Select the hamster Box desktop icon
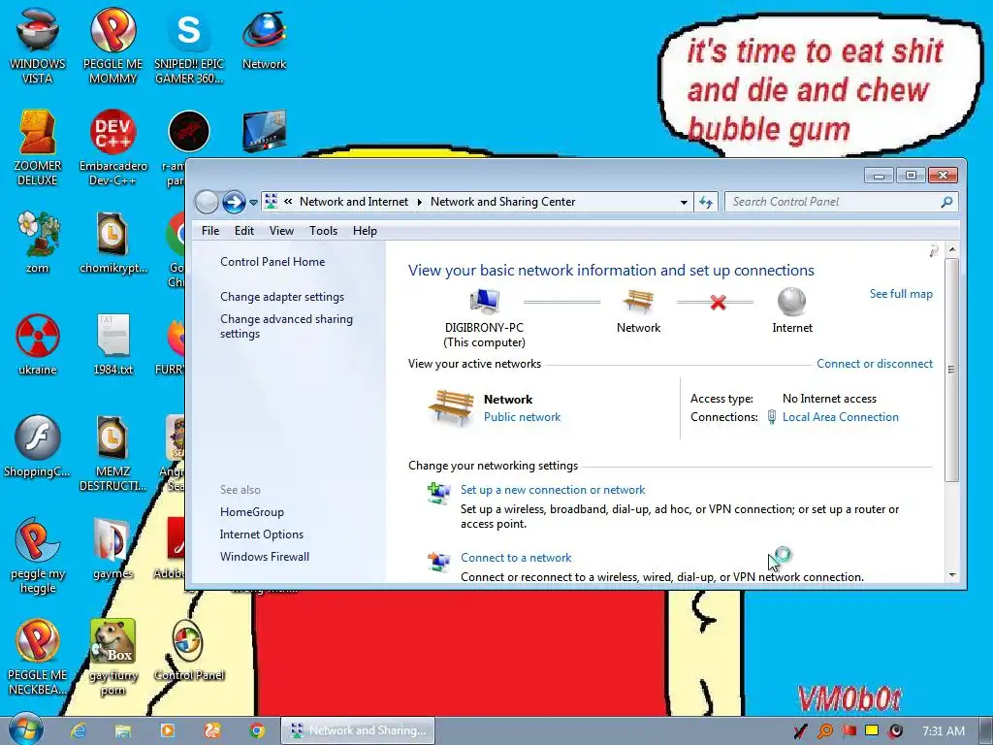993x745 pixels. (x=112, y=641)
